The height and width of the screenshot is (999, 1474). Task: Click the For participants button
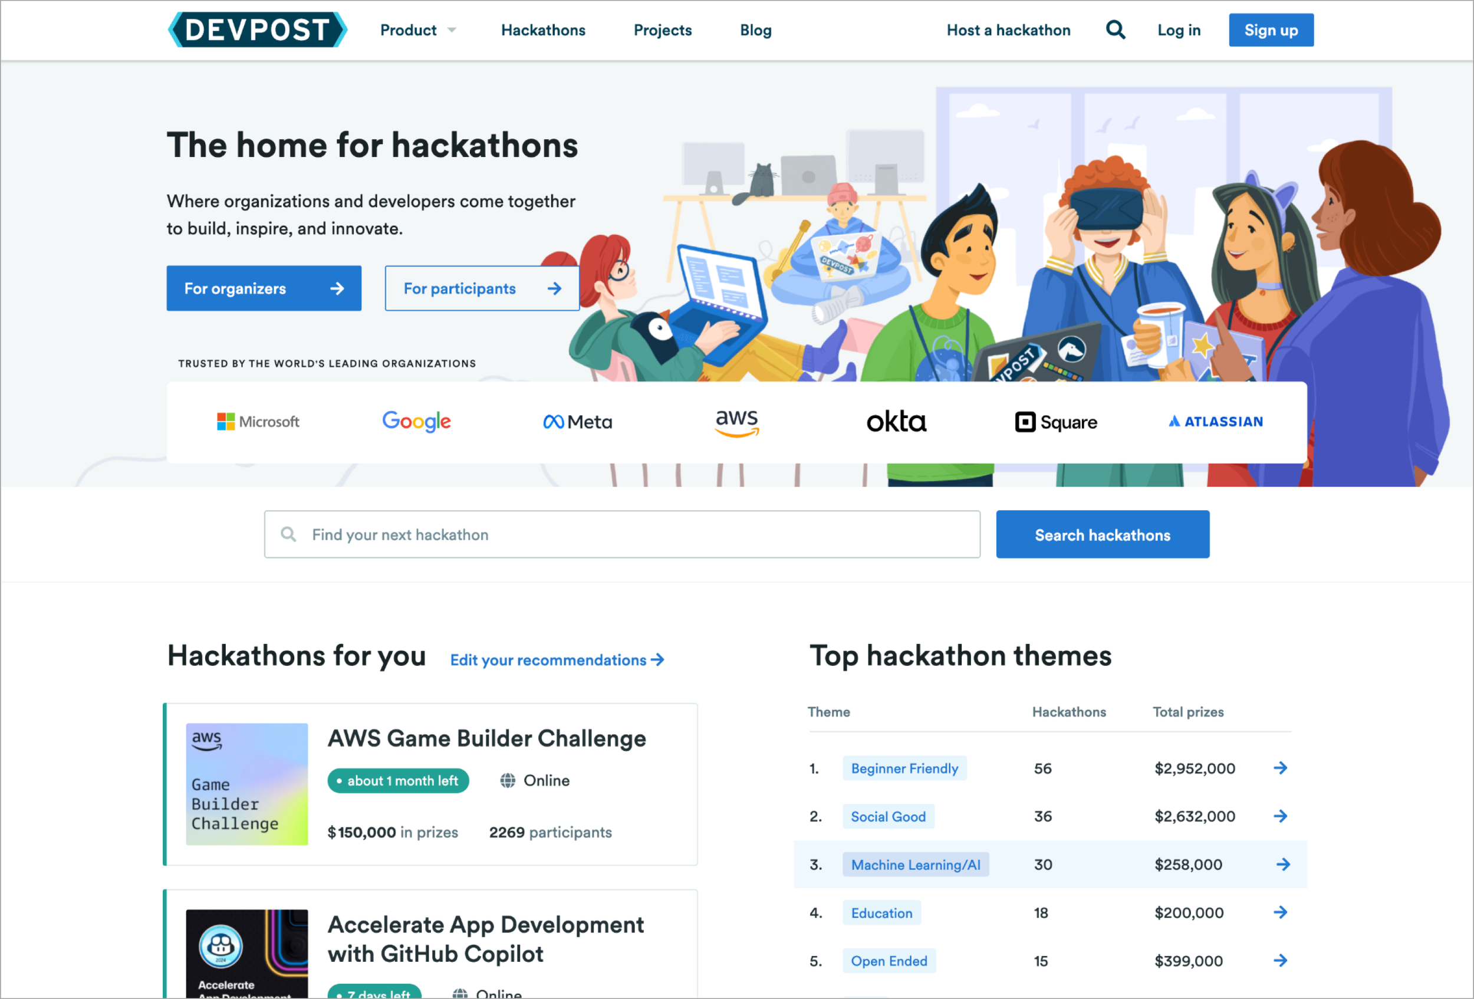click(482, 288)
